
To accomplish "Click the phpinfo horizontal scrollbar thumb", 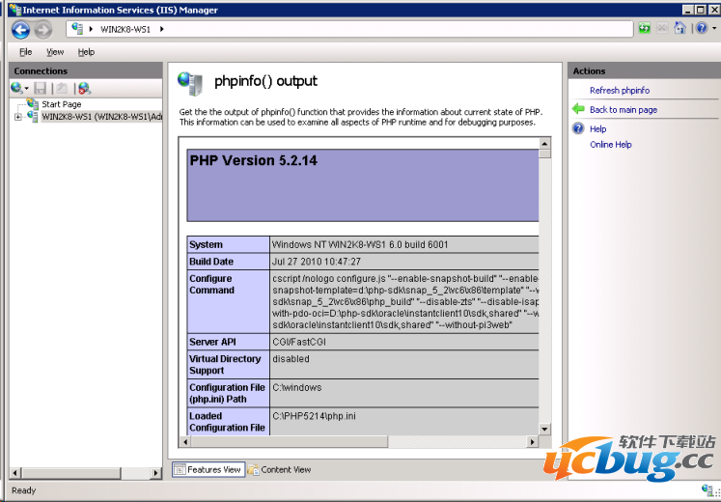I will click(290, 442).
